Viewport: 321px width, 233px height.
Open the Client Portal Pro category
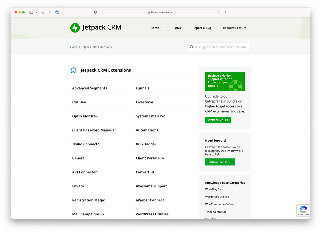click(x=150, y=158)
